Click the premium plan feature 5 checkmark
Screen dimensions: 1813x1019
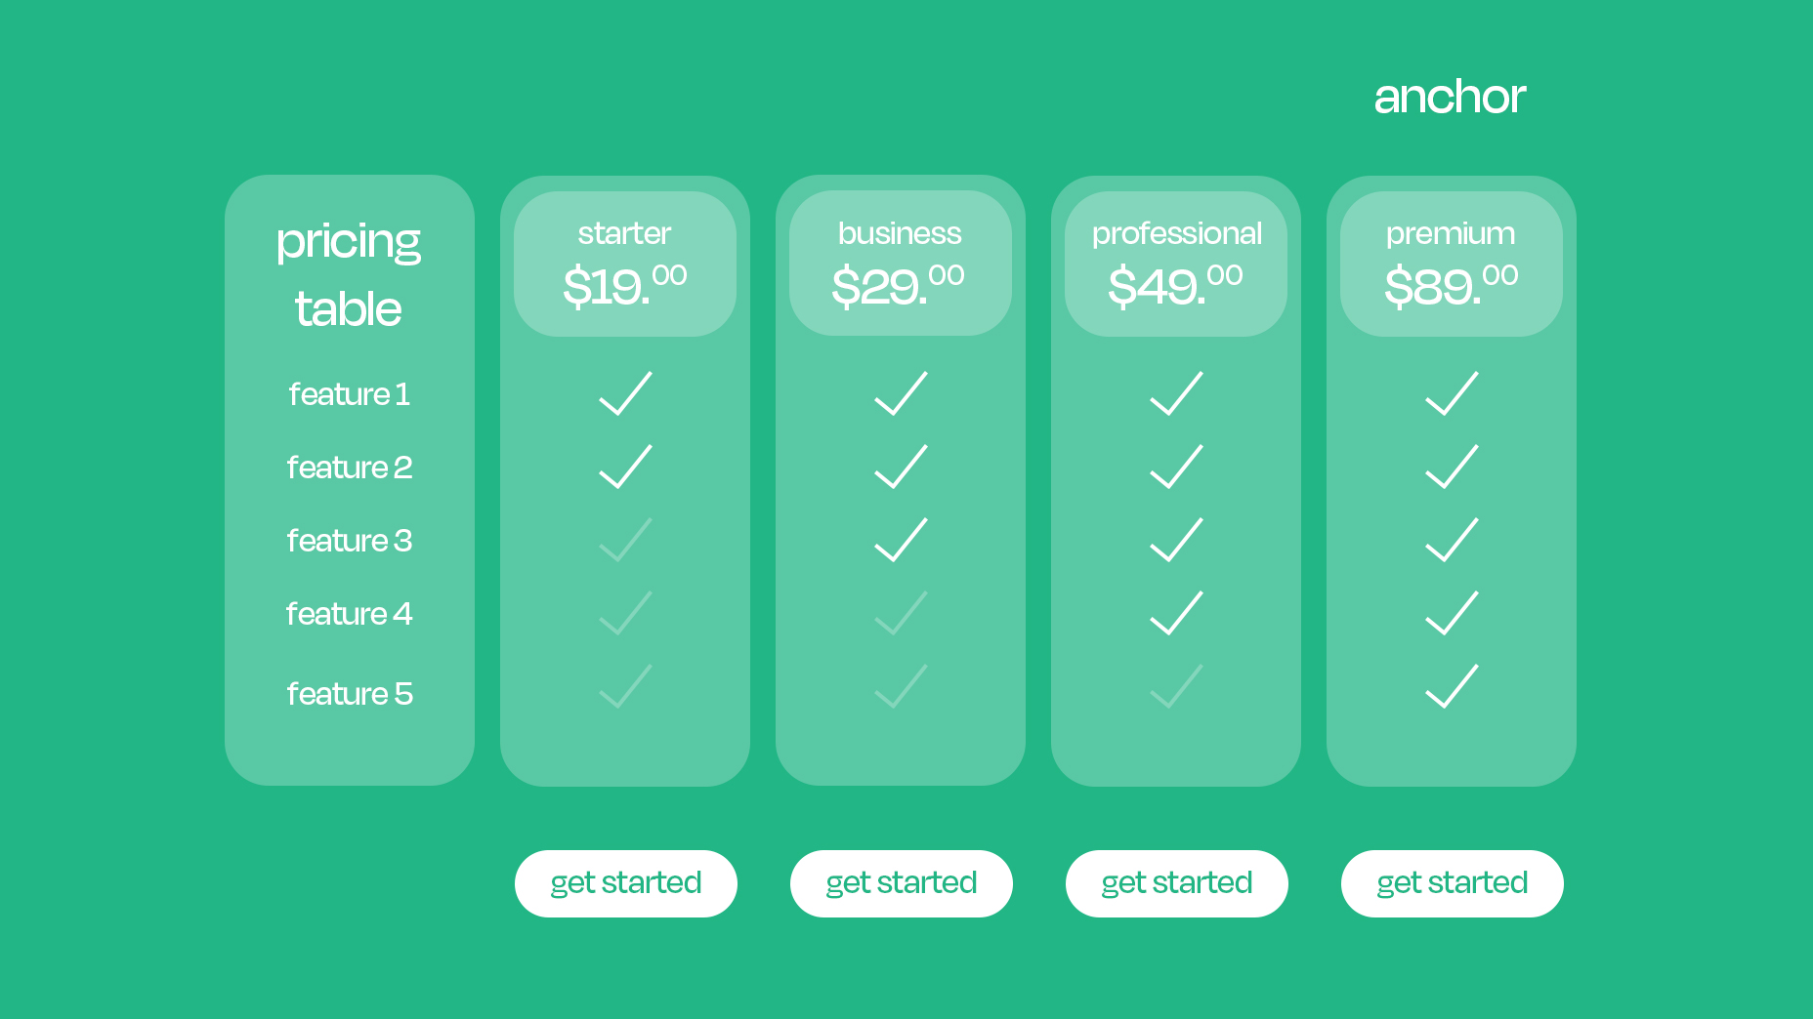(x=1452, y=686)
